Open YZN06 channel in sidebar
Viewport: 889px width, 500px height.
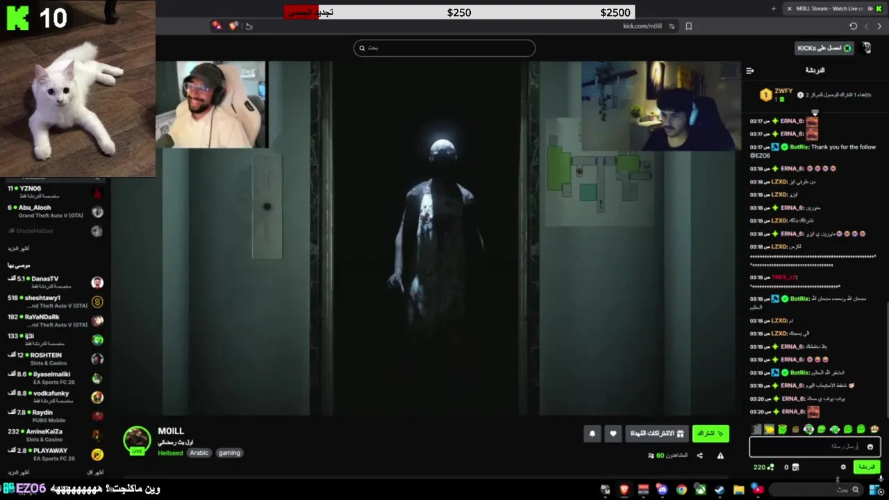[x=56, y=192]
